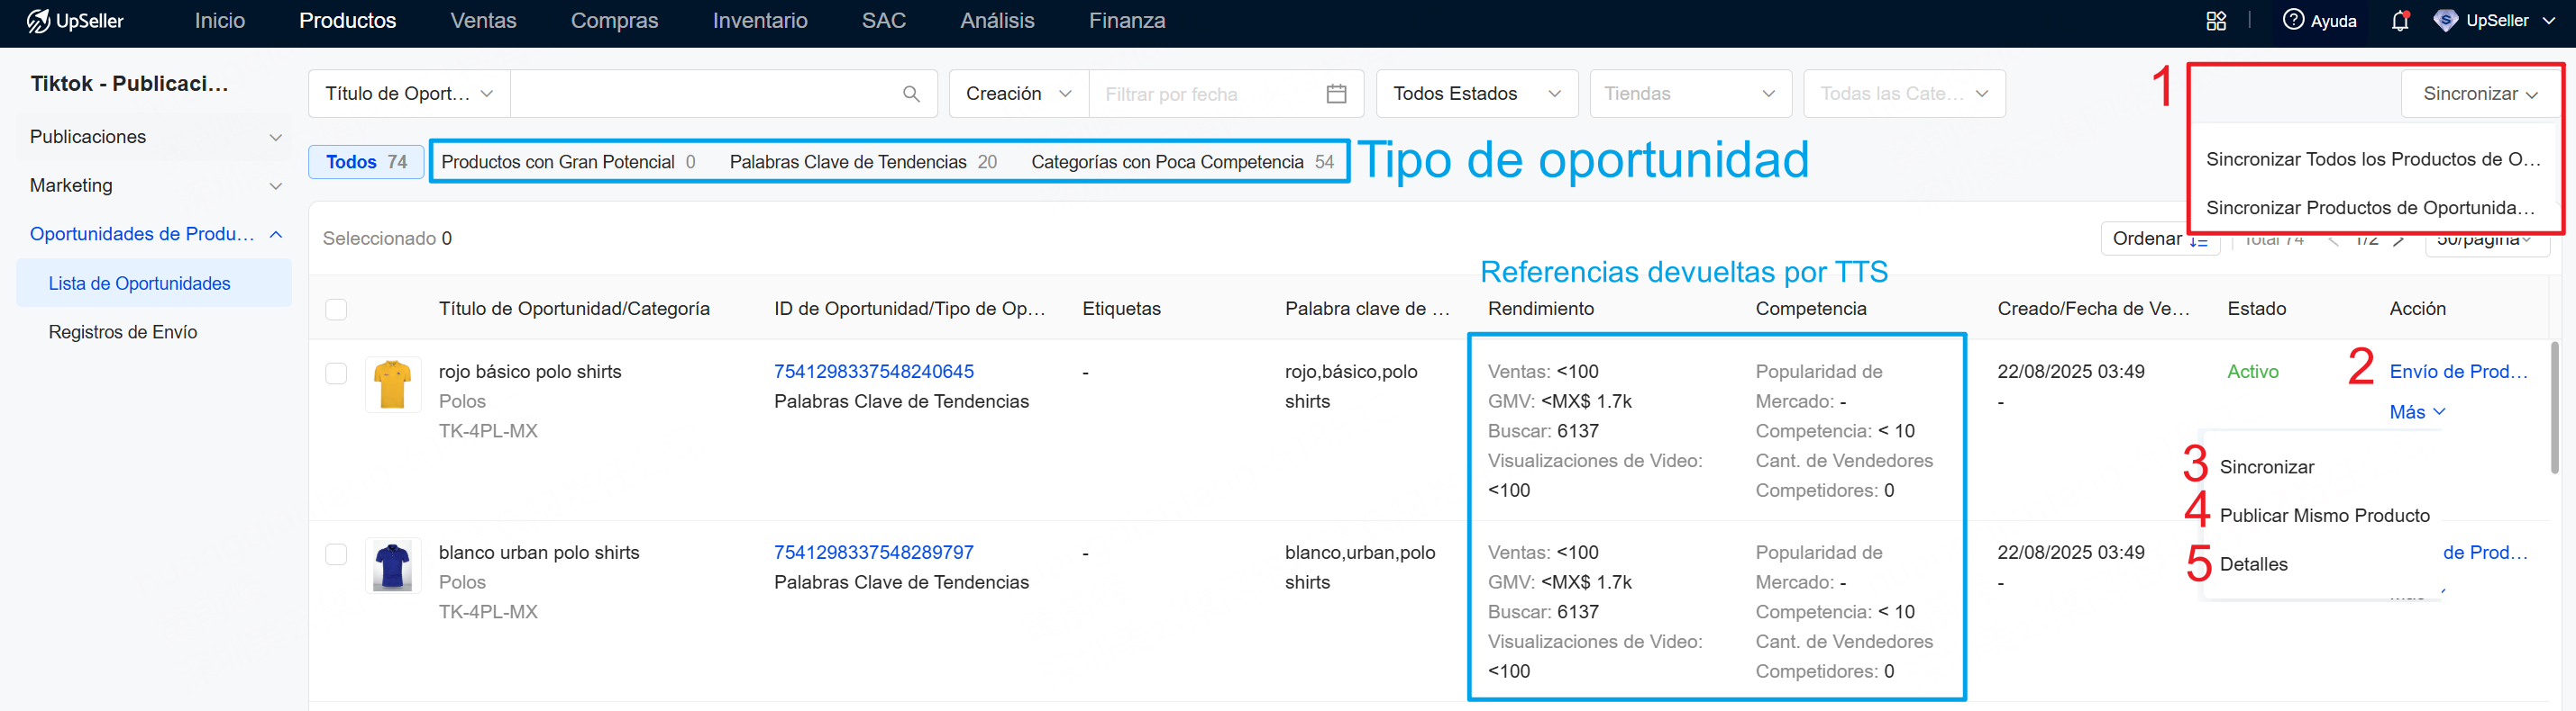The image size is (2576, 711).
Task: Click rojo básico polo shirts title
Action: pos(530,373)
